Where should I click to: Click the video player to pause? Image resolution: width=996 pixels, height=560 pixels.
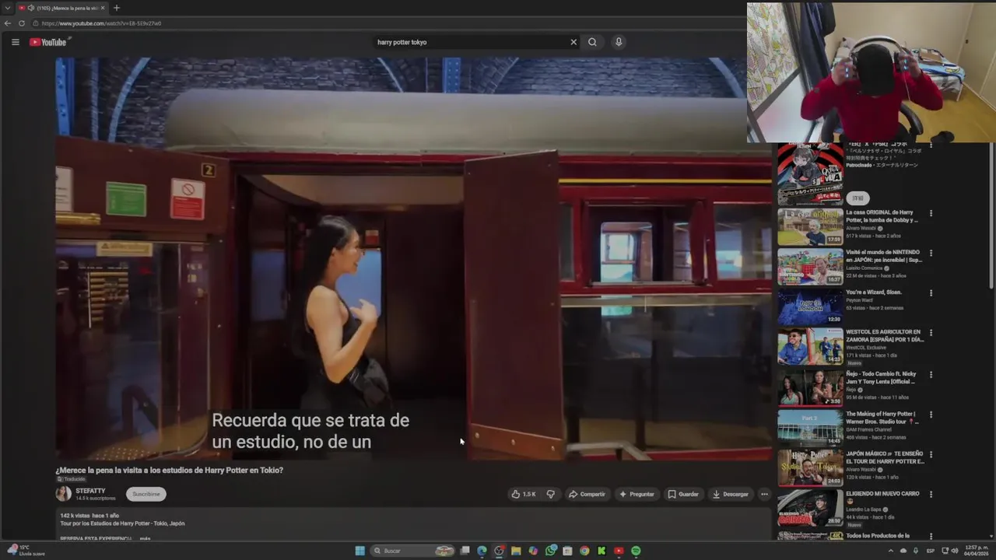[x=412, y=258]
